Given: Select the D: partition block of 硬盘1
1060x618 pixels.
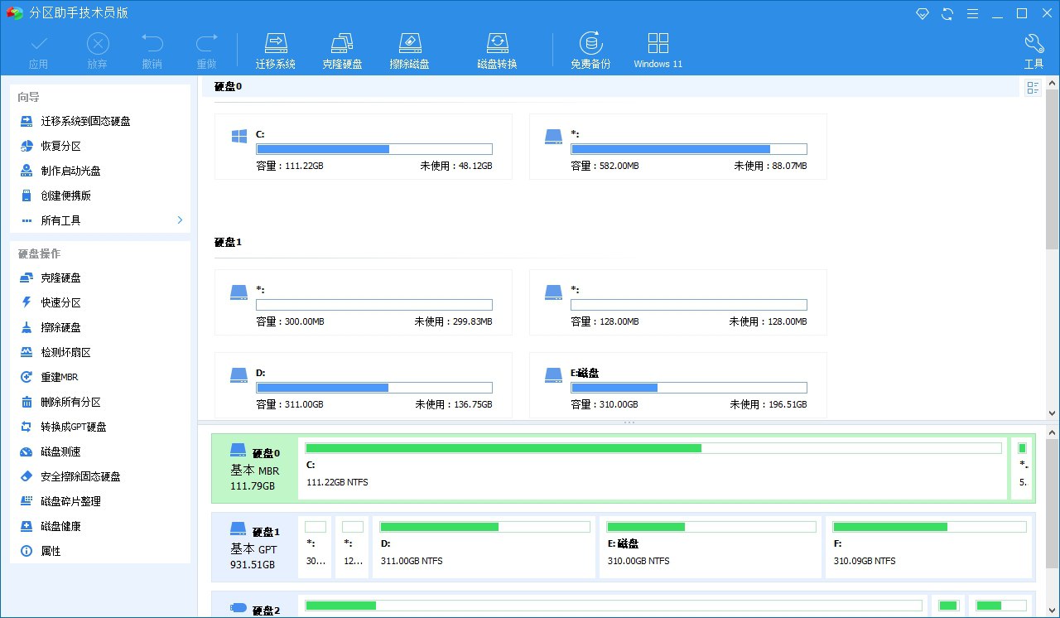Looking at the screenshot, I should (x=484, y=547).
